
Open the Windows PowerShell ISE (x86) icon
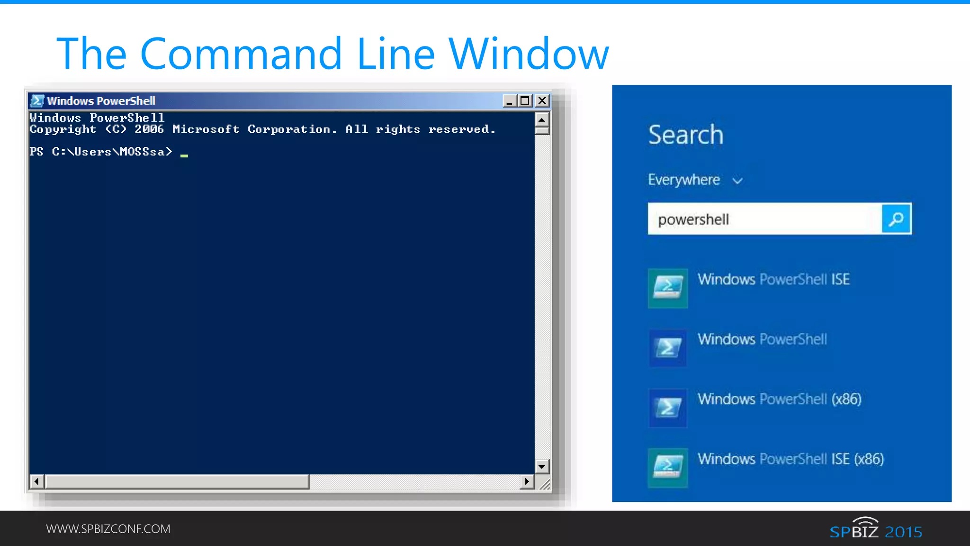pyautogui.click(x=668, y=468)
